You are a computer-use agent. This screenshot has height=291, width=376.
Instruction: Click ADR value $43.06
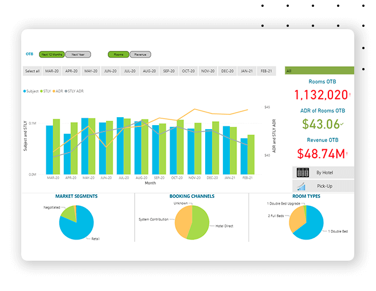321,124
